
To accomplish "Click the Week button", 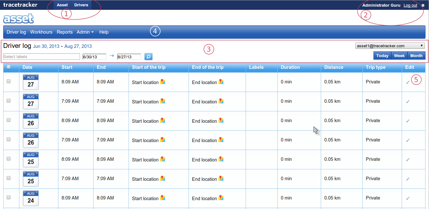I will click(399, 56).
